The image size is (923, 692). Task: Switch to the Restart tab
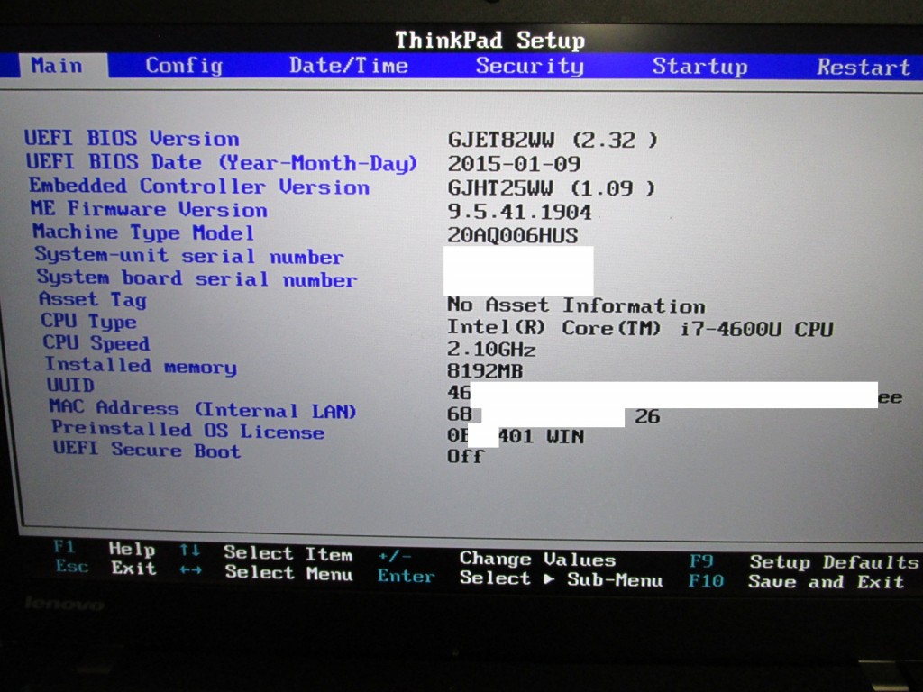(x=864, y=67)
